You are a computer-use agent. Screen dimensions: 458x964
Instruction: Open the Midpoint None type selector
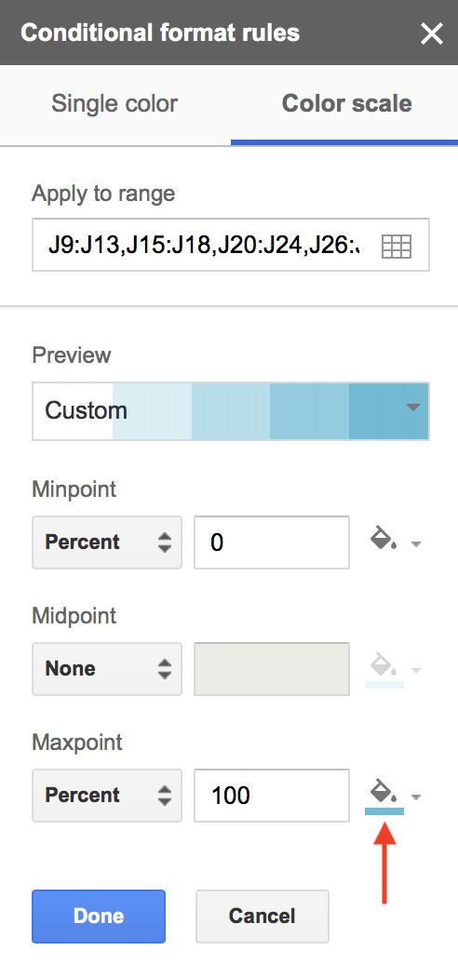107,669
